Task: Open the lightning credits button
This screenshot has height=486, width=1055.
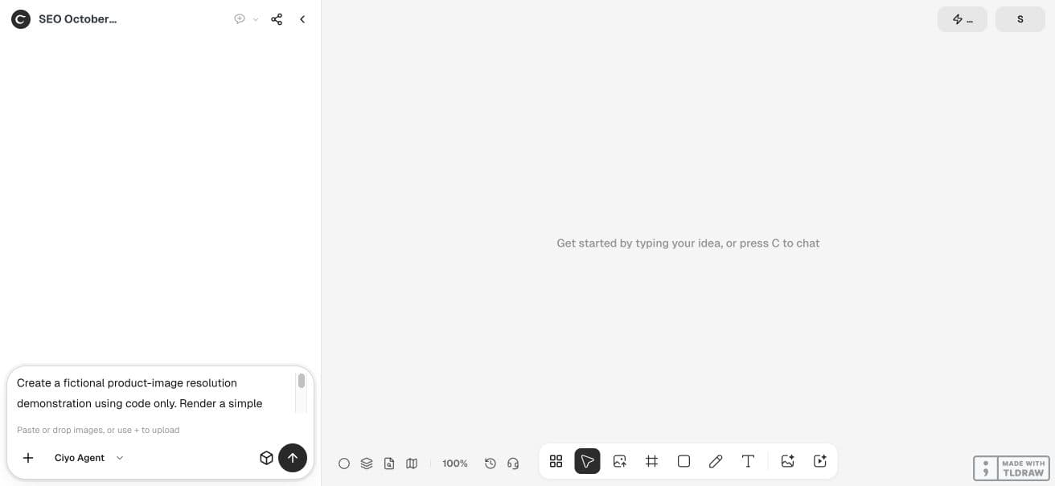Action: (x=963, y=19)
